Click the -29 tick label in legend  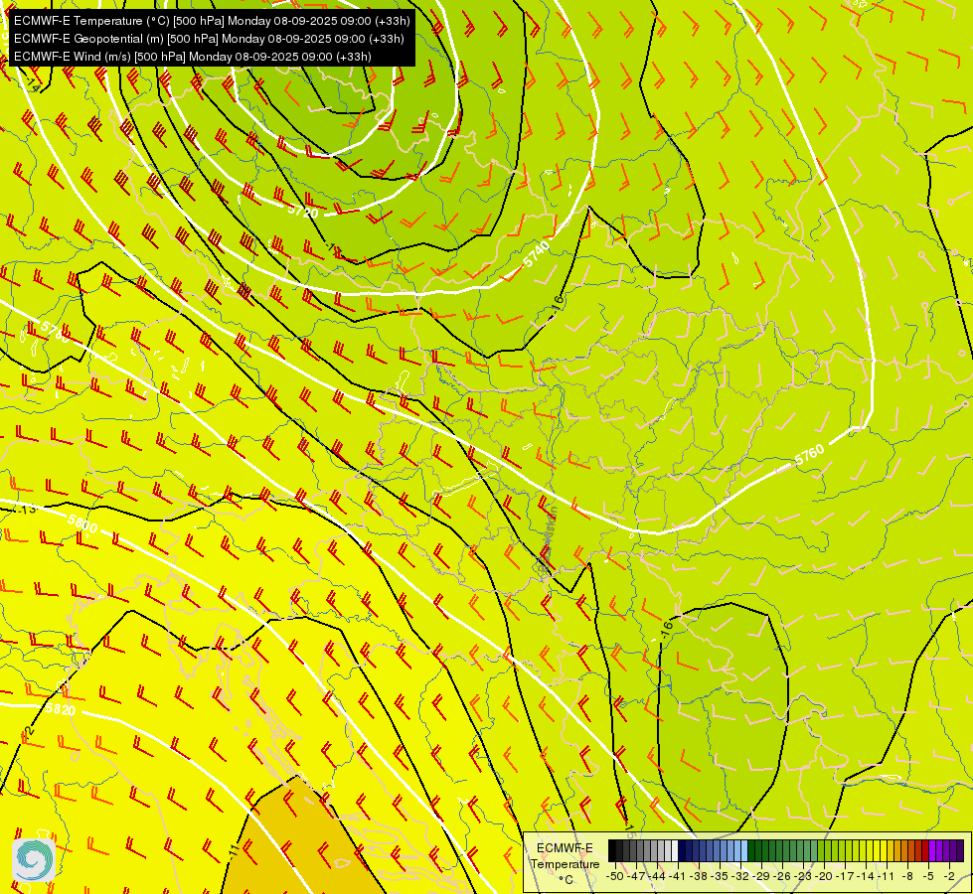pyautogui.click(x=761, y=877)
